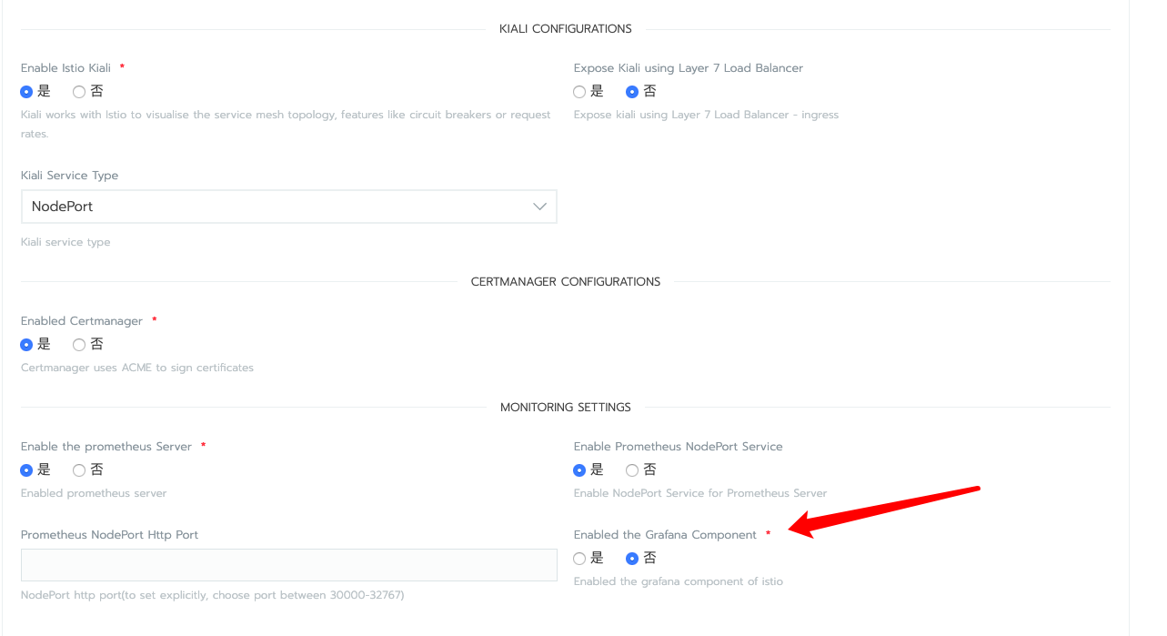The image size is (1167, 636).
Task: Select 是 for Enabled Certmanager
Action: click(x=26, y=345)
